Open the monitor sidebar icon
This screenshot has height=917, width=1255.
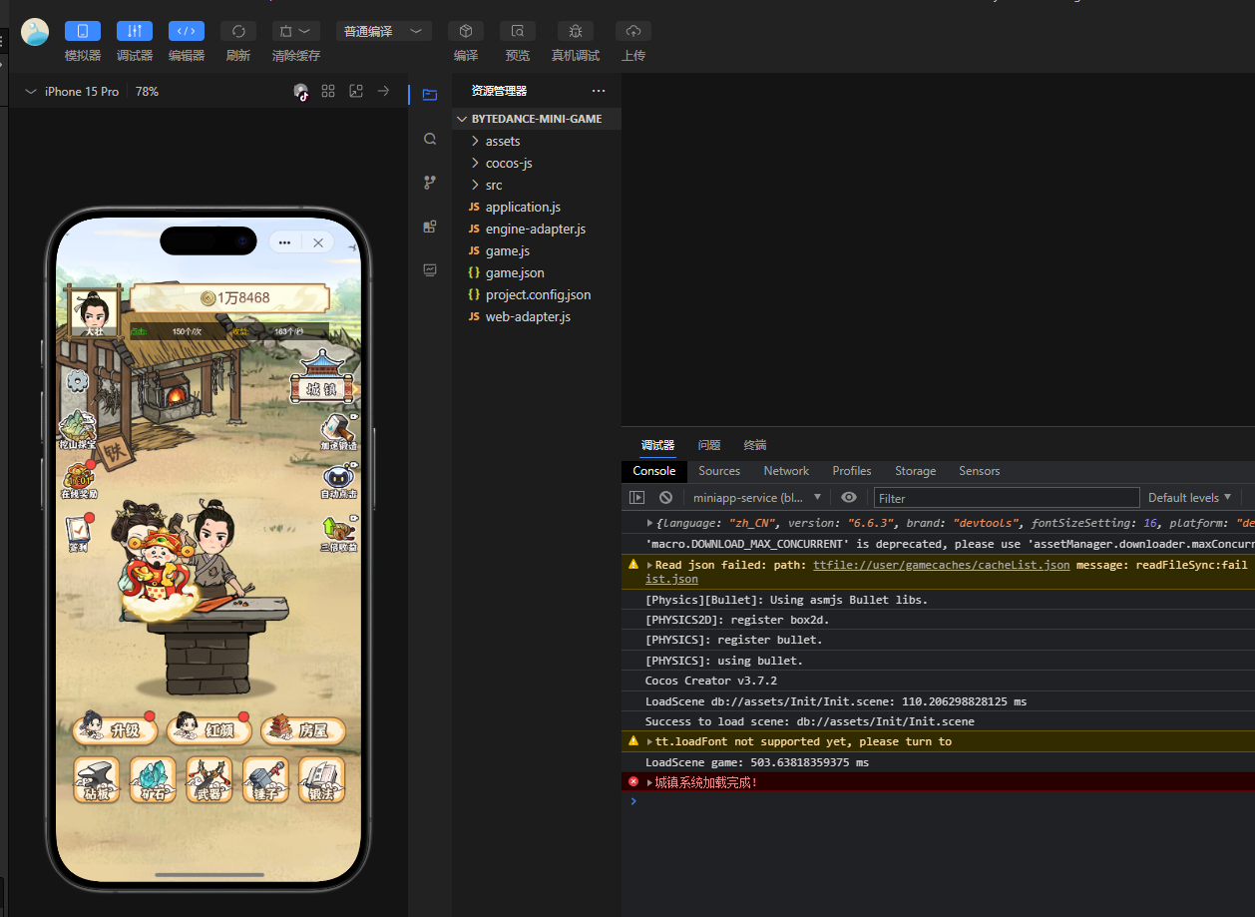[430, 269]
